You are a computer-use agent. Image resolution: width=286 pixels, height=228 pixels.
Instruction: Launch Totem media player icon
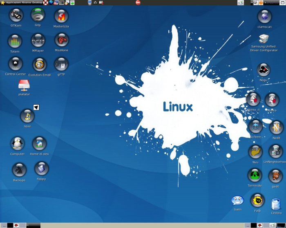(15, 42)
